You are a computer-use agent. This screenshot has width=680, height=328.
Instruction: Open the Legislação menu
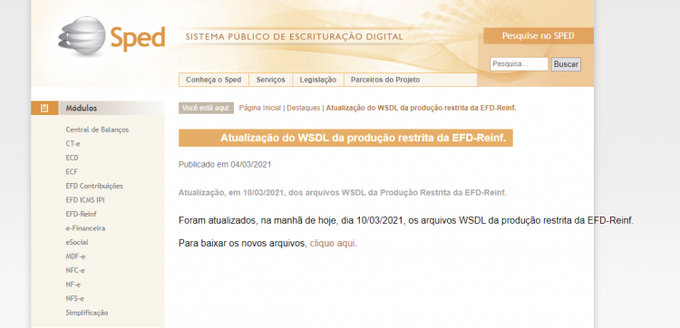[318, 80]
